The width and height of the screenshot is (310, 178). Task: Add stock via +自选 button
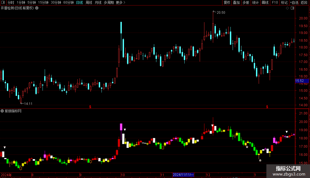point(294,2)
